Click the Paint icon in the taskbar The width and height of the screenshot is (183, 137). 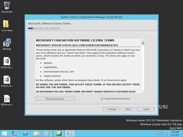pyautogui.click(x=47, y=133)
